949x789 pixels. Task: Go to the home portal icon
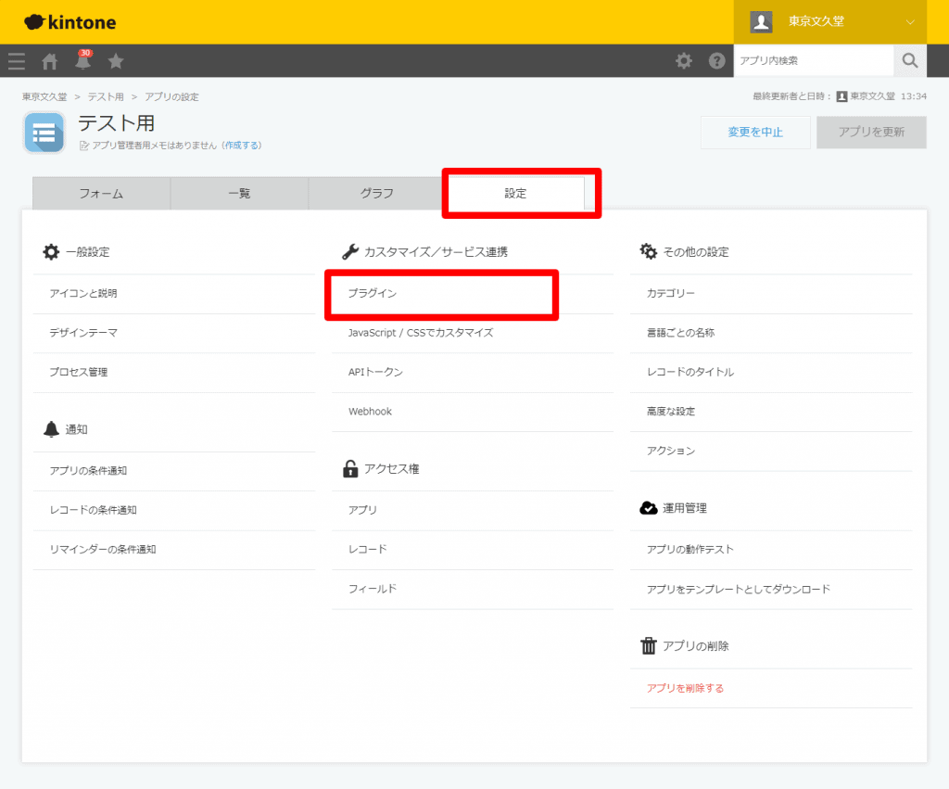point(50,61)
